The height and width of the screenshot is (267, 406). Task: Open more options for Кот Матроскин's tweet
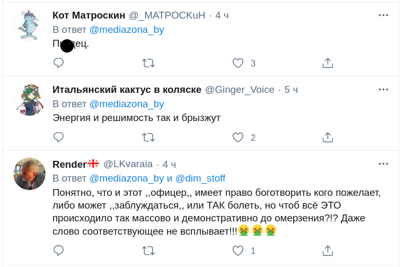[x=383, y=15]
